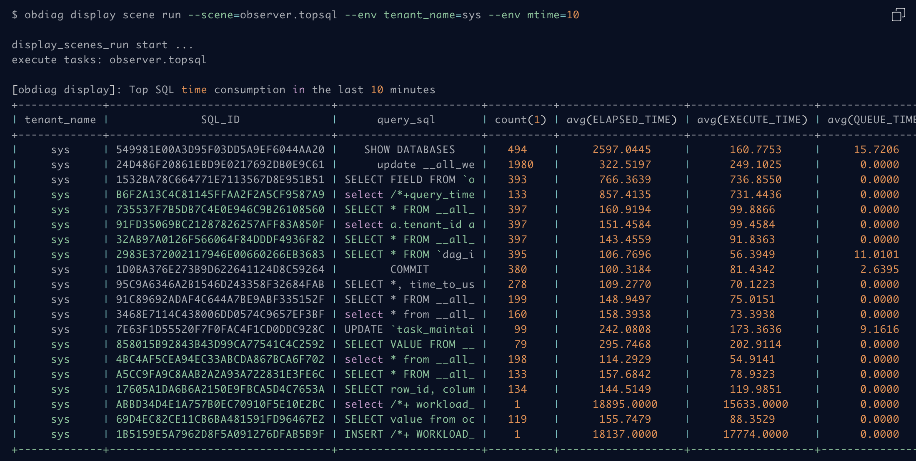Click the tenant_name=sys env parameter
The height and width of the screenshot is (461, 916).
tap(432, 15)
